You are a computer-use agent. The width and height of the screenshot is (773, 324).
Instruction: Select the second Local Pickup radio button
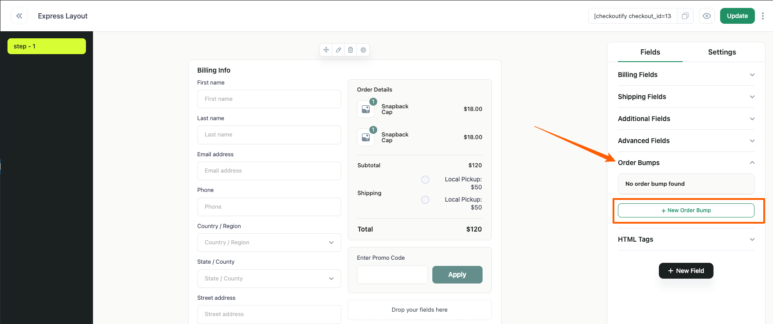(425, 200)
